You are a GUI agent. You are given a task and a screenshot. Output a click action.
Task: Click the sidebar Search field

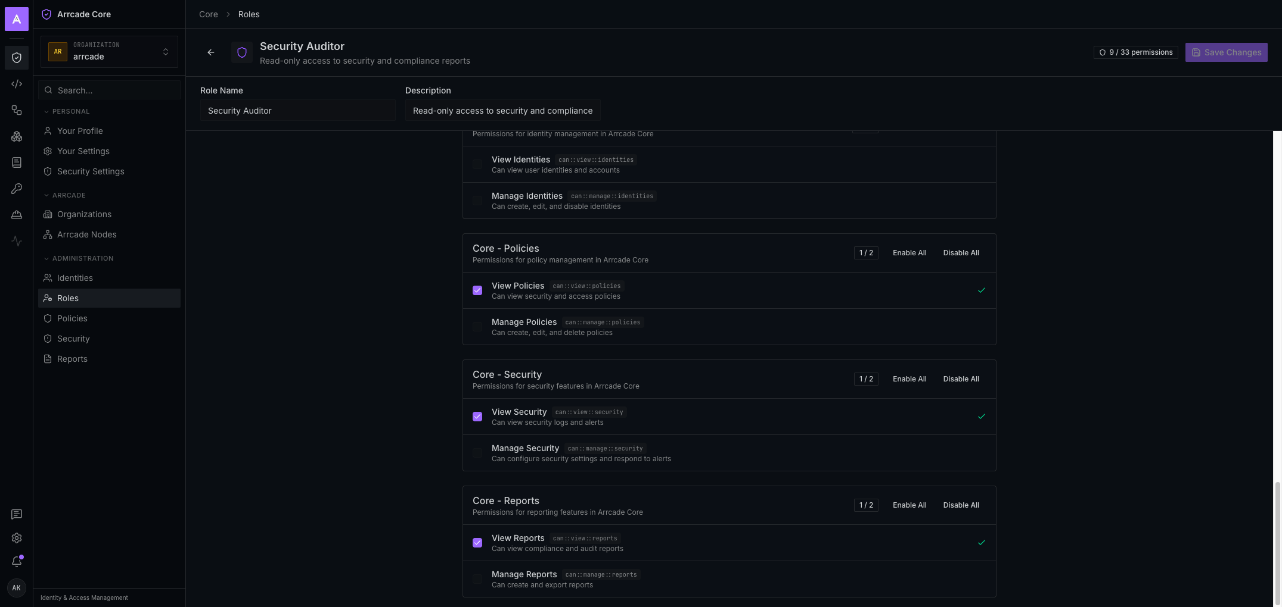click(x=109, y=90)
